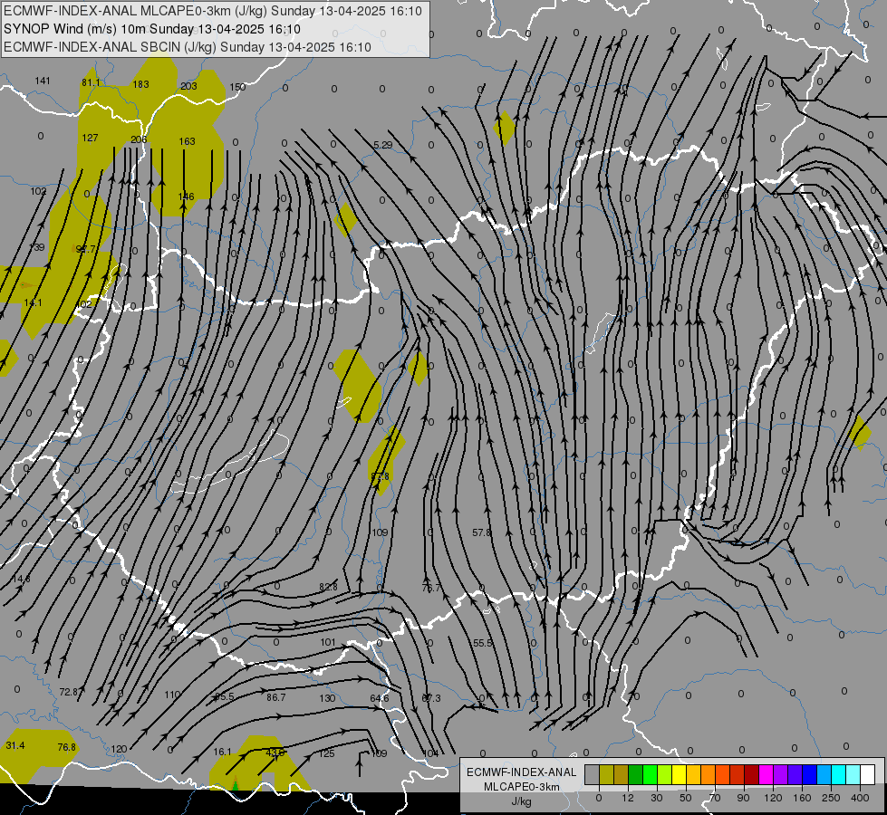Click the map value "82.8"

(328, 587)
